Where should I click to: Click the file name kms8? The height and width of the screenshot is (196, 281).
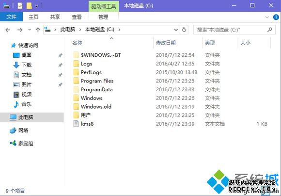tap(87, 124)
